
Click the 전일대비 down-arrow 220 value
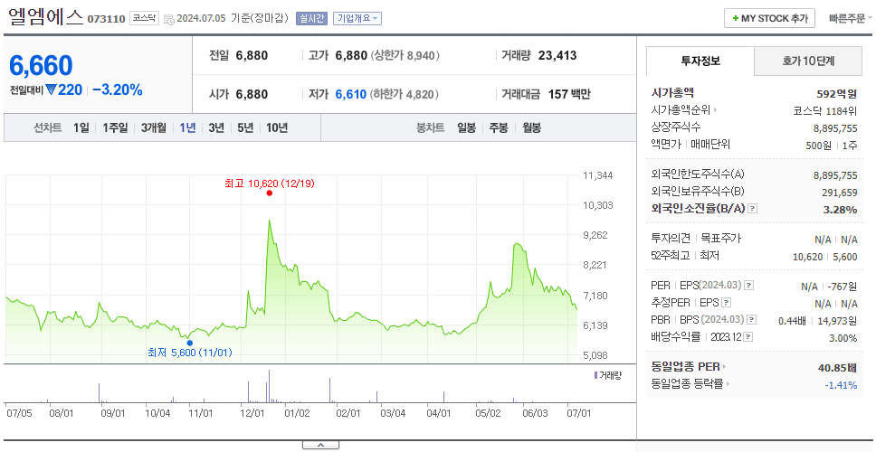pyautogui.click(x=64, y=89)
